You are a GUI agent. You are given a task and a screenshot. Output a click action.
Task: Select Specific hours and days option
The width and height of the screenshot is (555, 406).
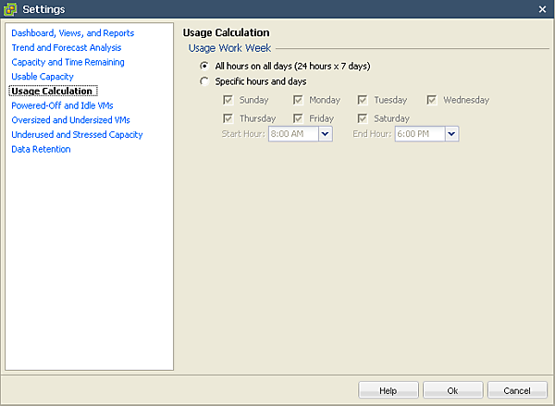(x=204, y=81)
